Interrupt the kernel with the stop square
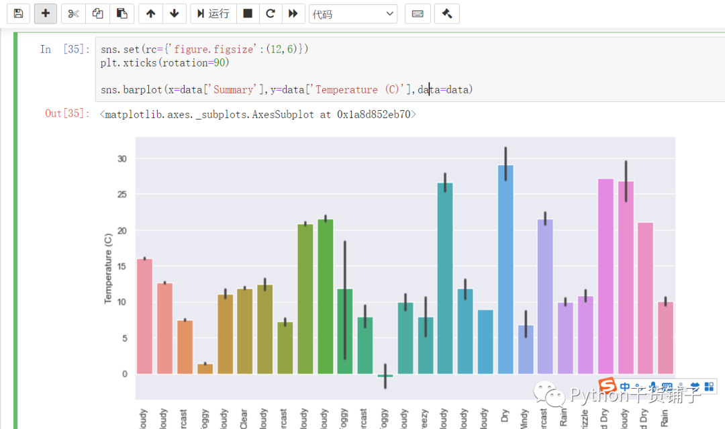725x429 pixels. point(248,13)
